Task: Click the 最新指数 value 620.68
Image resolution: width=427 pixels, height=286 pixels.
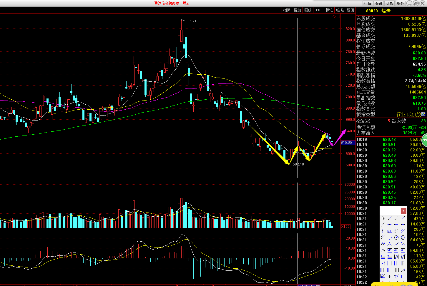Action: pos(419,53)
